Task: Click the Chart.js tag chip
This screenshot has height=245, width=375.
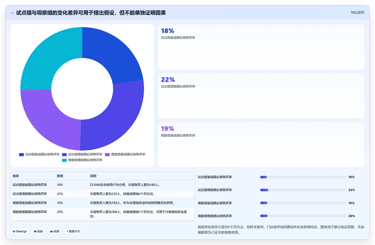Action: coord(20,231)
